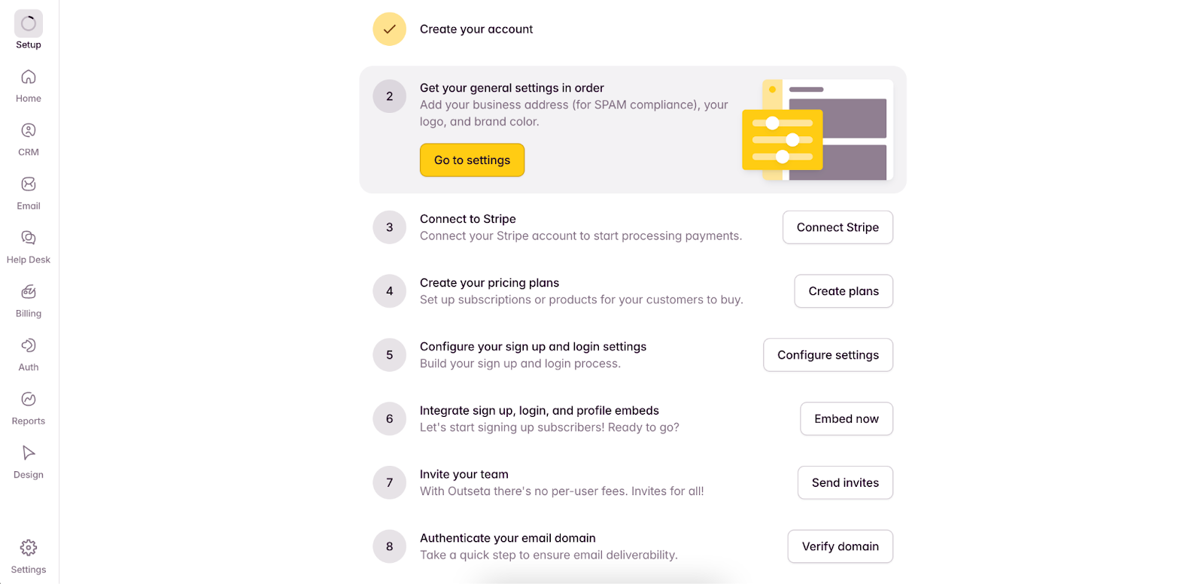Image resolution: width=1204 pixels, height=584 pixels.
Task: Select the CRM icon in the sidebar
Action: pyautogui.click(x=28, y=138)
